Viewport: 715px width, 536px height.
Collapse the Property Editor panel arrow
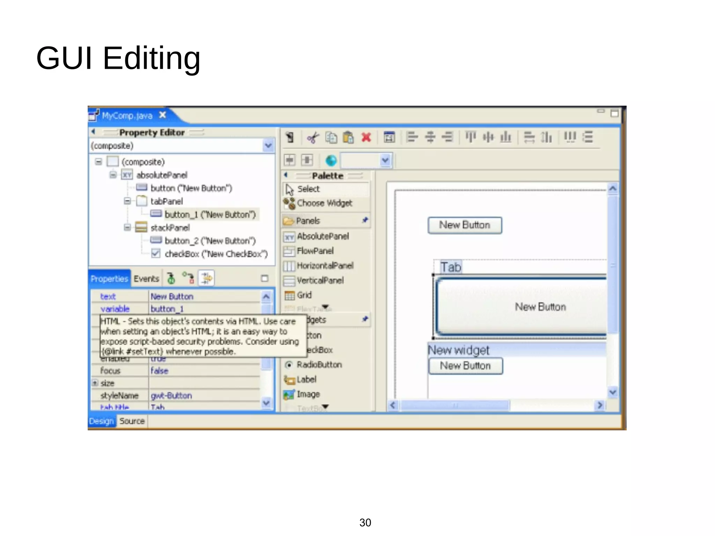click(x=93, y=132)
